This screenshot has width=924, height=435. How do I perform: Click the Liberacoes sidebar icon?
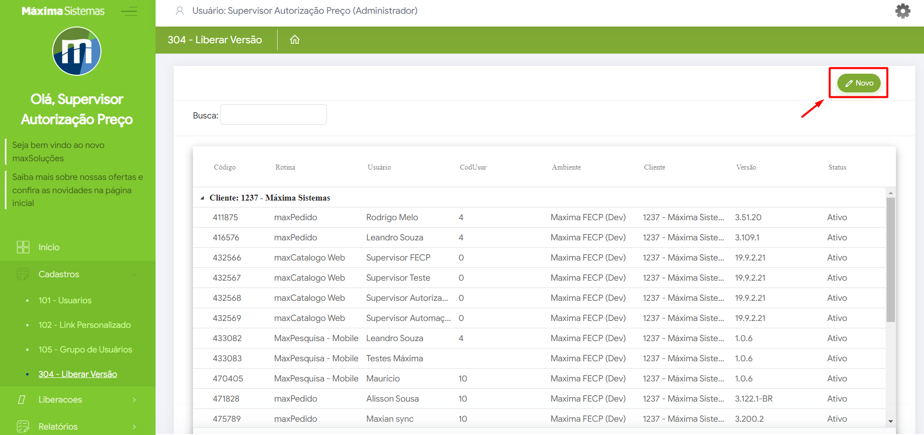coord(22,400)
